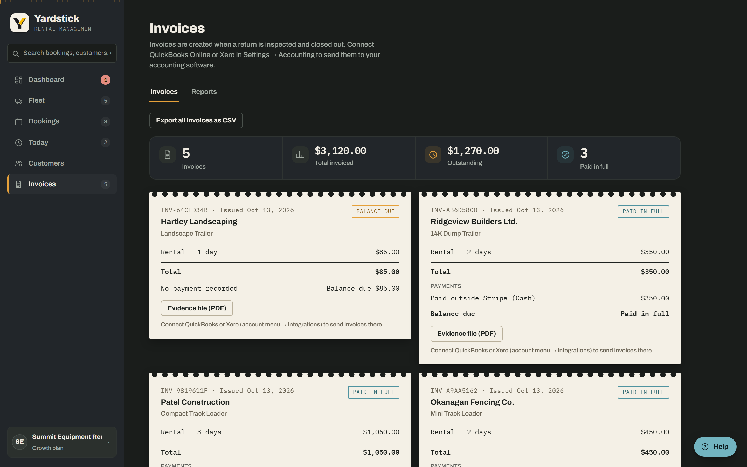The height and width of the screenshot is (467, 747).
Task: Click the Rental — 3 days line
Action: click(x=280, y=432)
